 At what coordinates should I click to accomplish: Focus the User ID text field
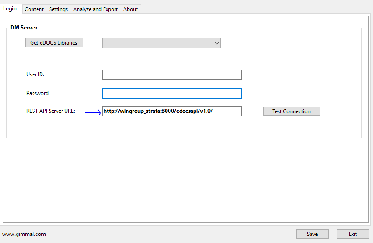172,74
